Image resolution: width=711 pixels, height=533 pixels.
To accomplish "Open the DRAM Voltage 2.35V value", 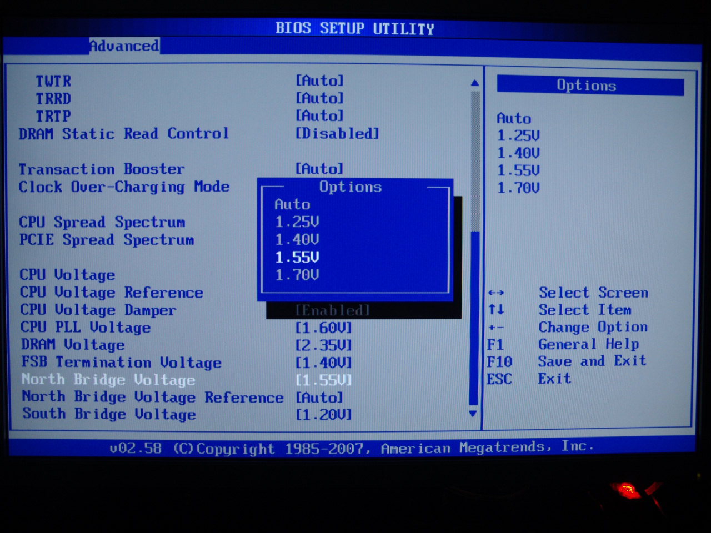I will (324, 345).
